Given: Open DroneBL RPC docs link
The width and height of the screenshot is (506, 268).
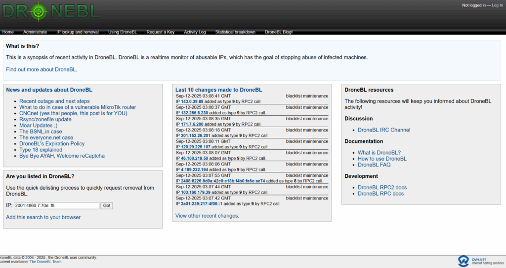Looking at the screenshot, I should point(380,194).
